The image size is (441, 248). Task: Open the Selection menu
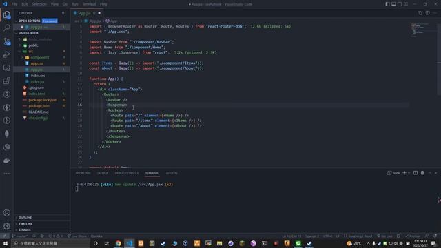[x=39, y=4]
